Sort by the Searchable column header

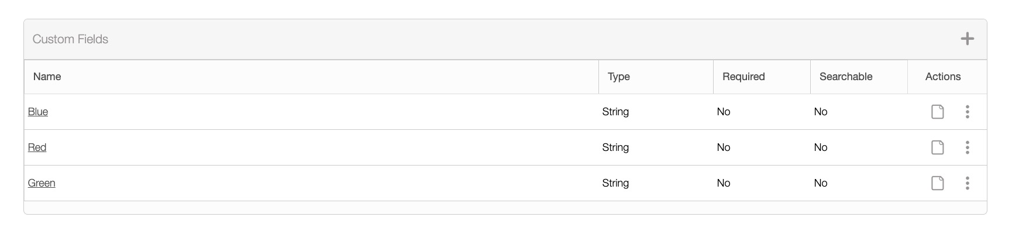pos(845,77)
